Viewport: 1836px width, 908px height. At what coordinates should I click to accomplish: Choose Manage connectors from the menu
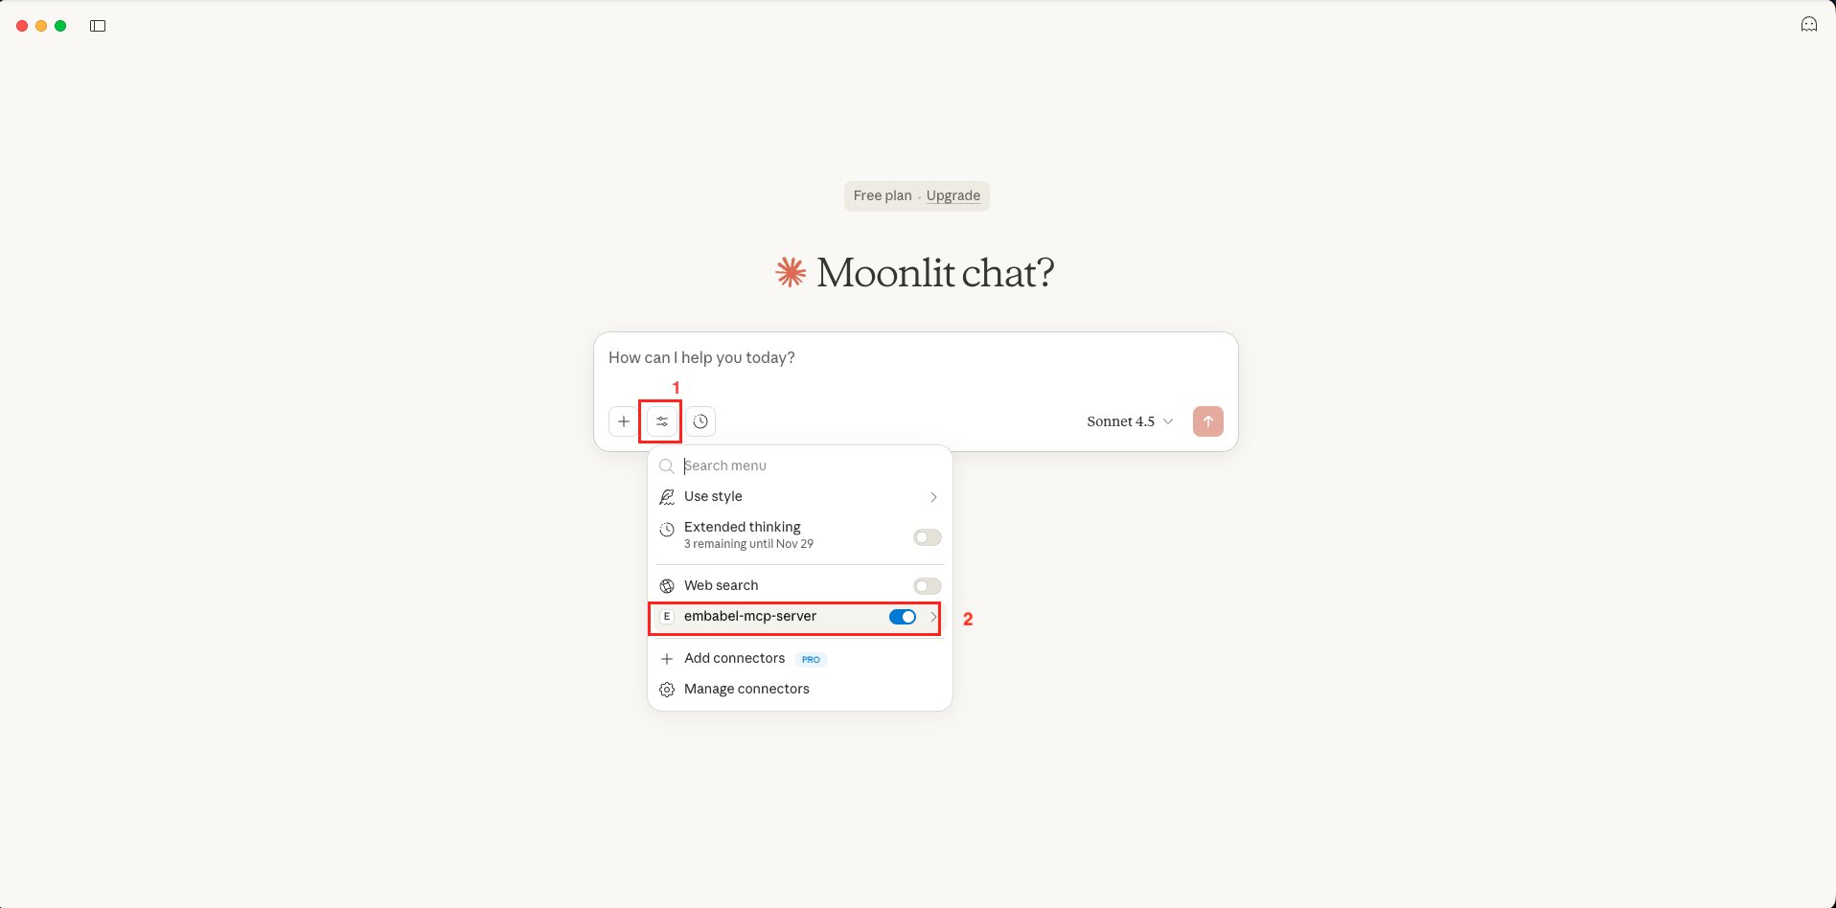pyautogui.click(x=746, y=690)
